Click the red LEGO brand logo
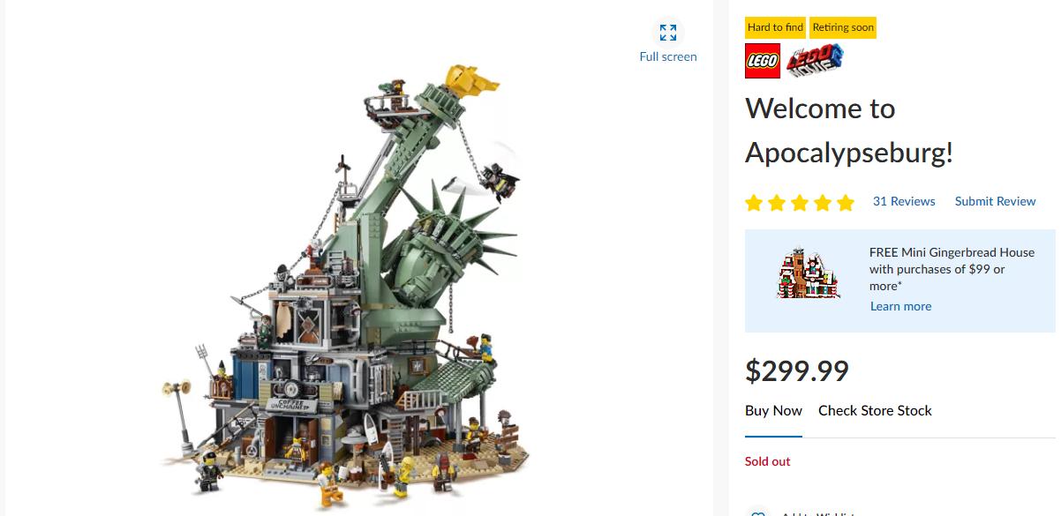This screenshot has height=516, width=1061. (x=763, y=62)
